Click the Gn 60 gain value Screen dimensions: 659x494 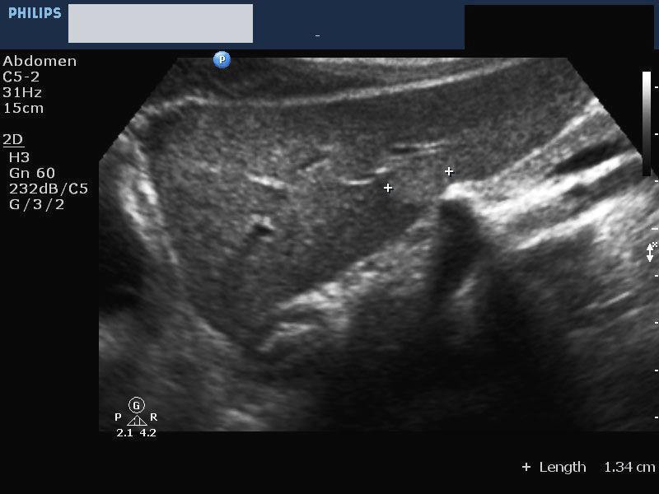tap(32, 173)
